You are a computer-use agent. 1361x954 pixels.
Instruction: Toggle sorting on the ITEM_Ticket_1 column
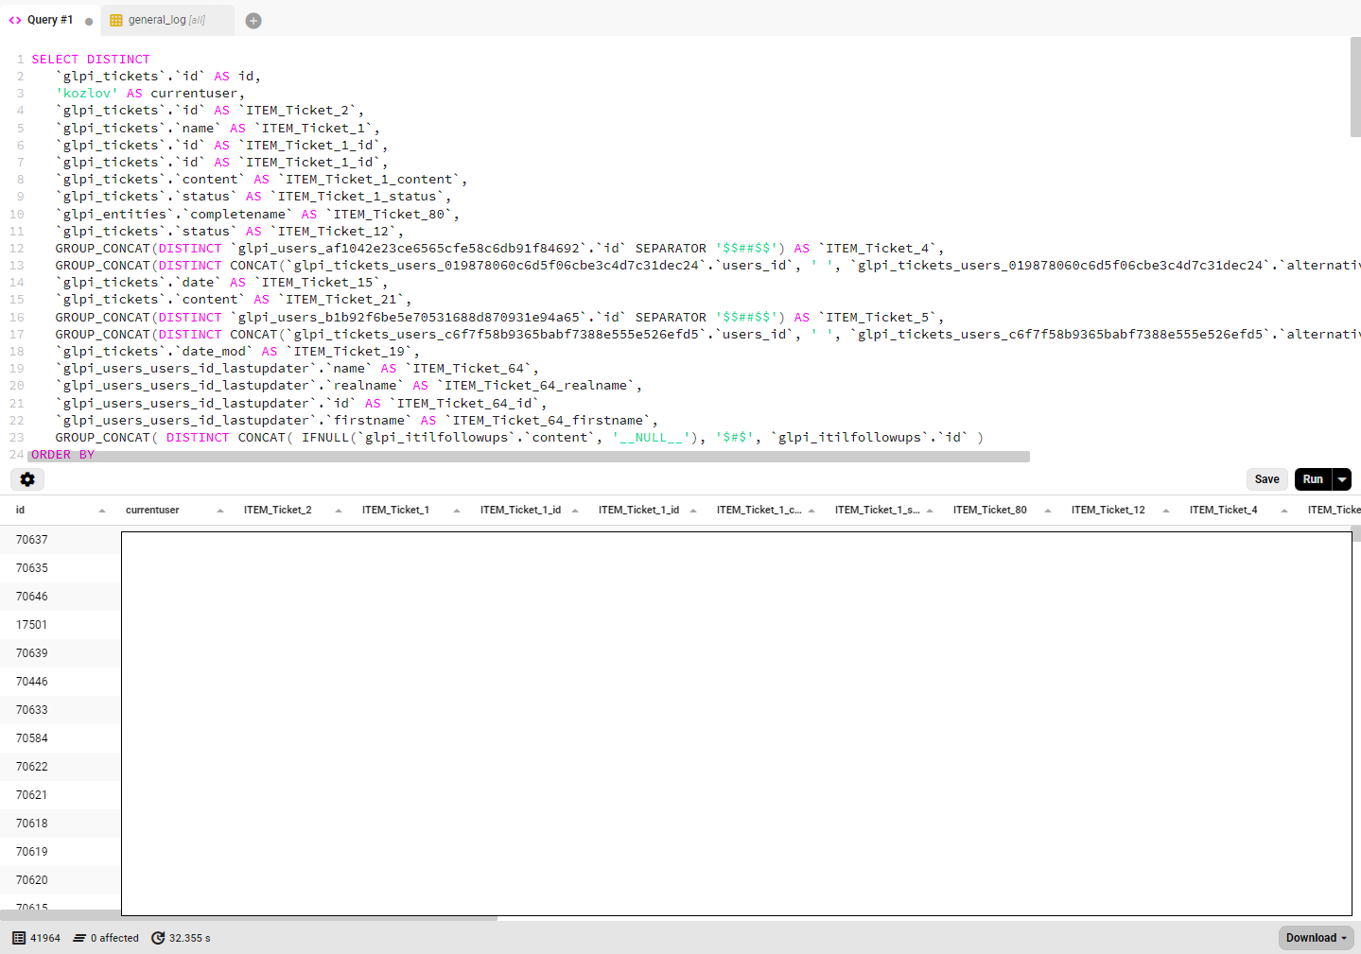[456, 510]
